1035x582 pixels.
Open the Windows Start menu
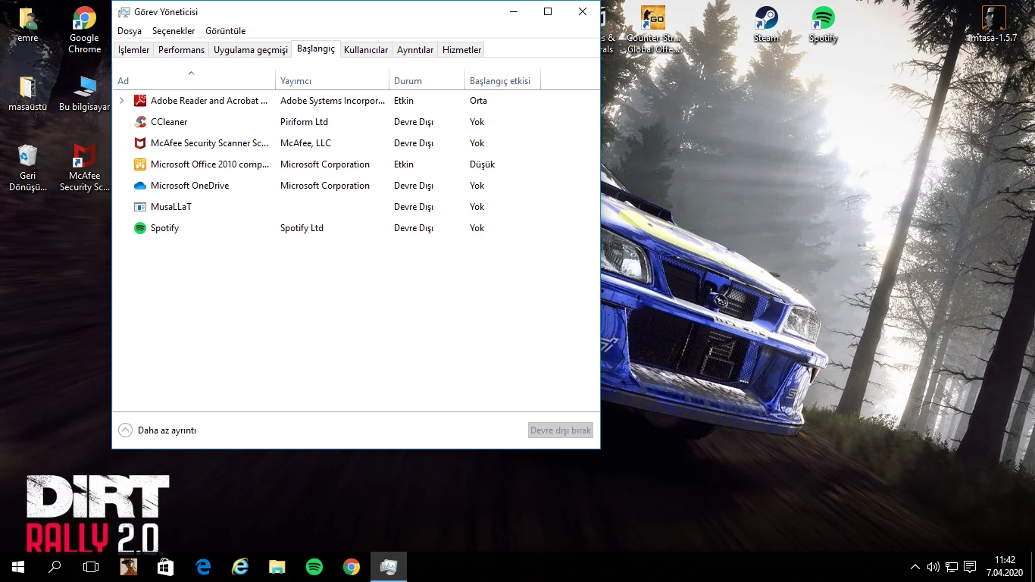point(18,567)
